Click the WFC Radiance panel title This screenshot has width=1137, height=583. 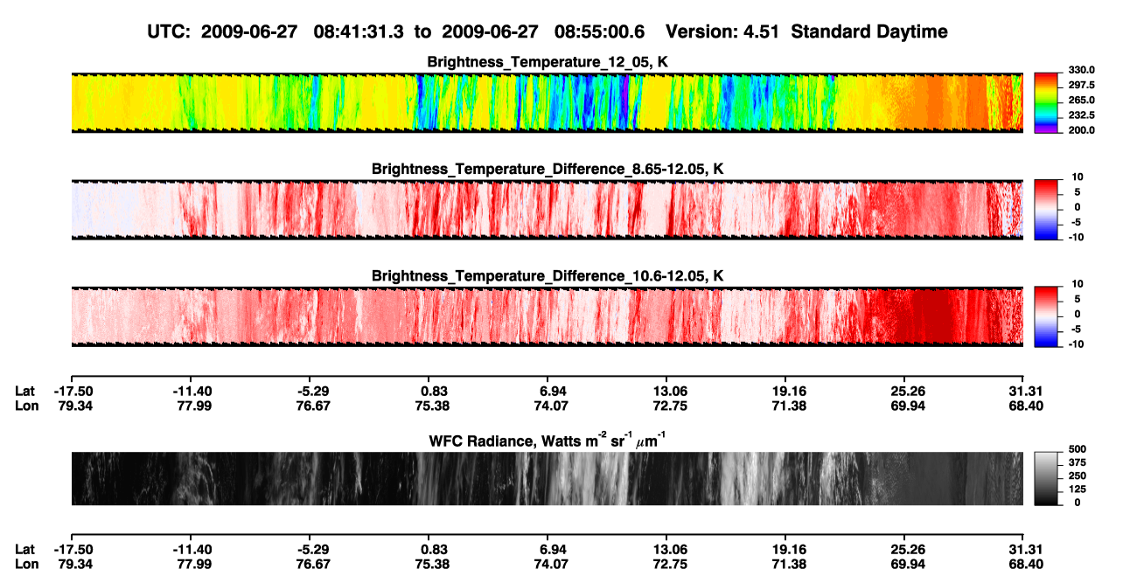548,441
